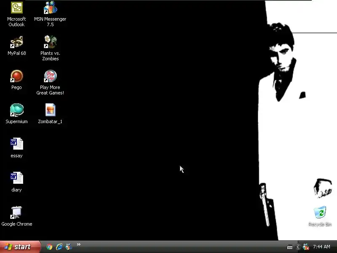Launch MSN Messenger from Quick Launch bar
This screenshot has width=337, height=253.
(x=69, y=247)
